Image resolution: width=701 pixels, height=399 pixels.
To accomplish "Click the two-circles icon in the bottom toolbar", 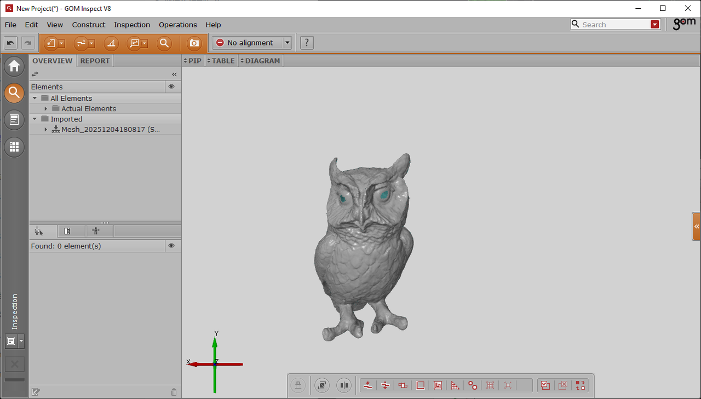I will pos(473,385).
